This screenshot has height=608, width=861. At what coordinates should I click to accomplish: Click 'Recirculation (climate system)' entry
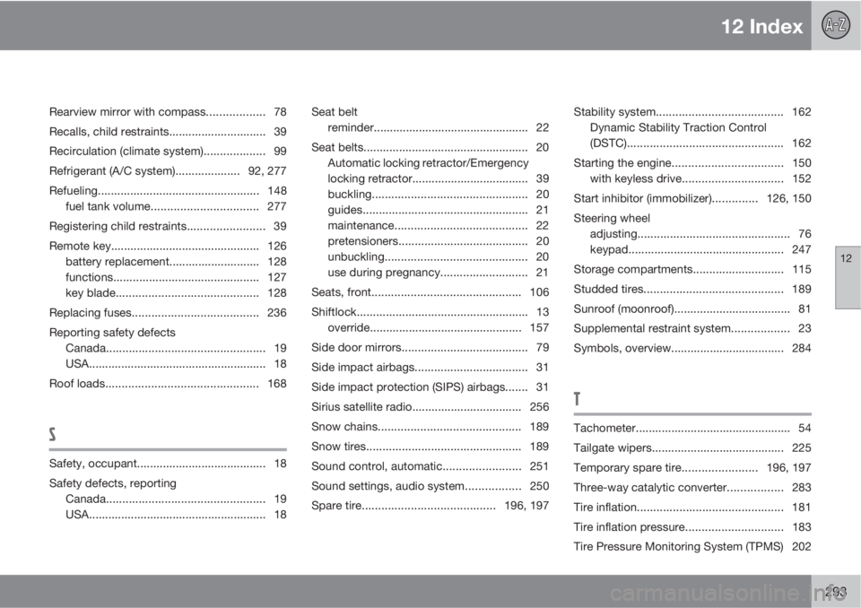(x=168, y=152)
